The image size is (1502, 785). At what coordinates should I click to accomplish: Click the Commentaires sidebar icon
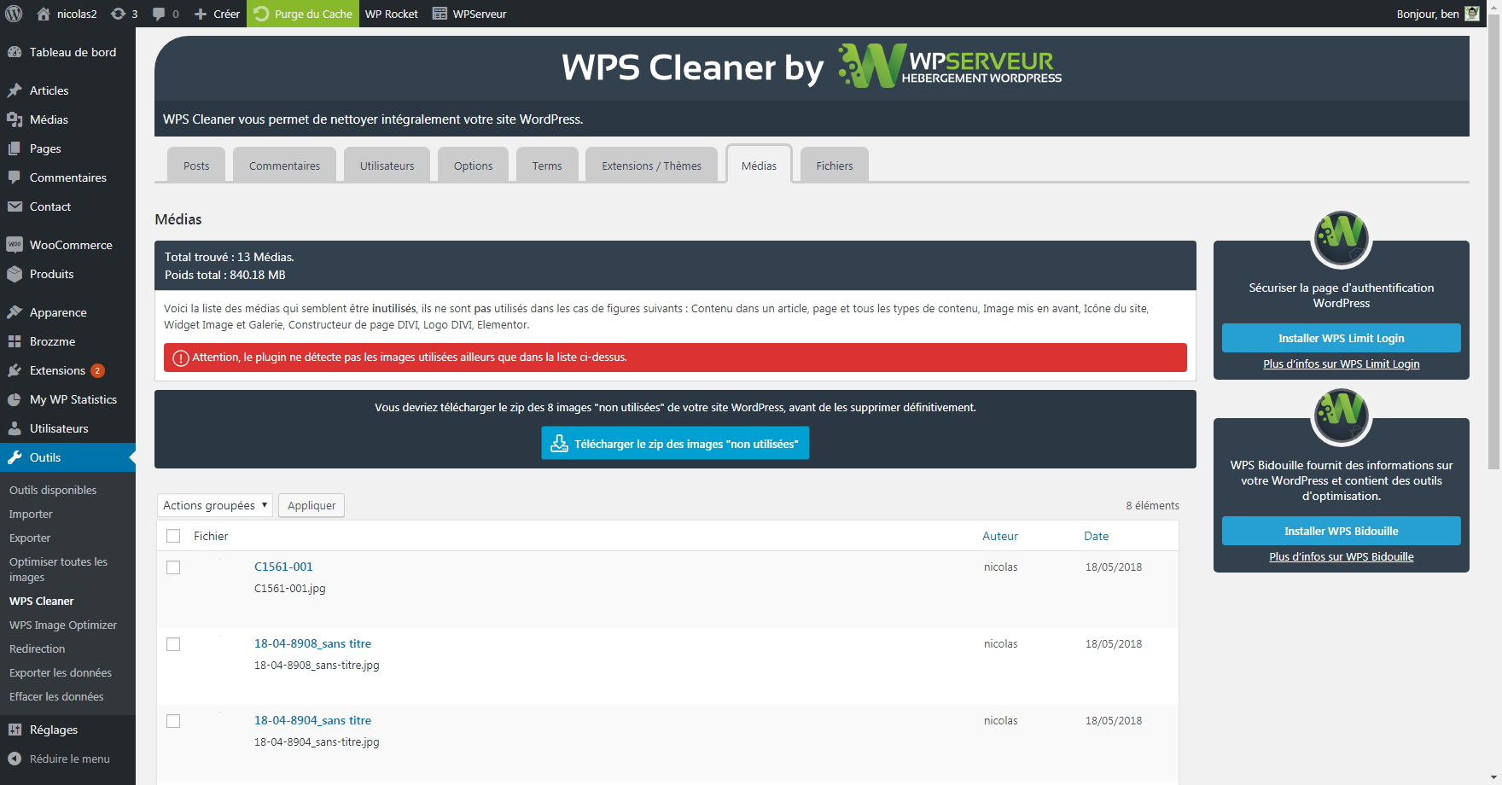coord(15,177)
